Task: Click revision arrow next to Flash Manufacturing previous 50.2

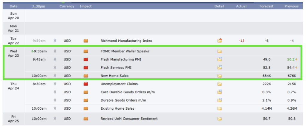Action: pos(296,59)
